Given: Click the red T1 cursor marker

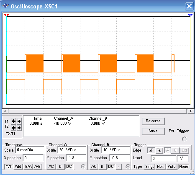Looking at the screenshot, I should tap(6, 15).
